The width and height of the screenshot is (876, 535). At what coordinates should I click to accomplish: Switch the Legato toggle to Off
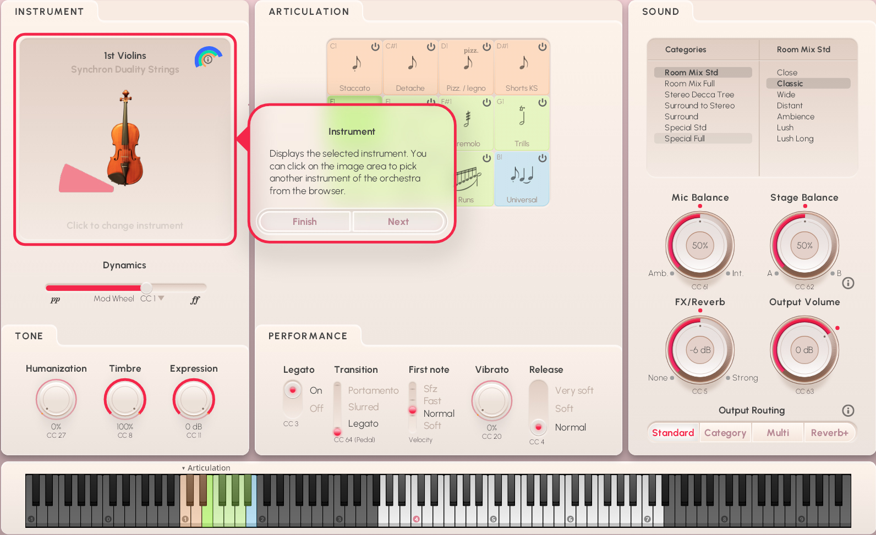(316, 409)
